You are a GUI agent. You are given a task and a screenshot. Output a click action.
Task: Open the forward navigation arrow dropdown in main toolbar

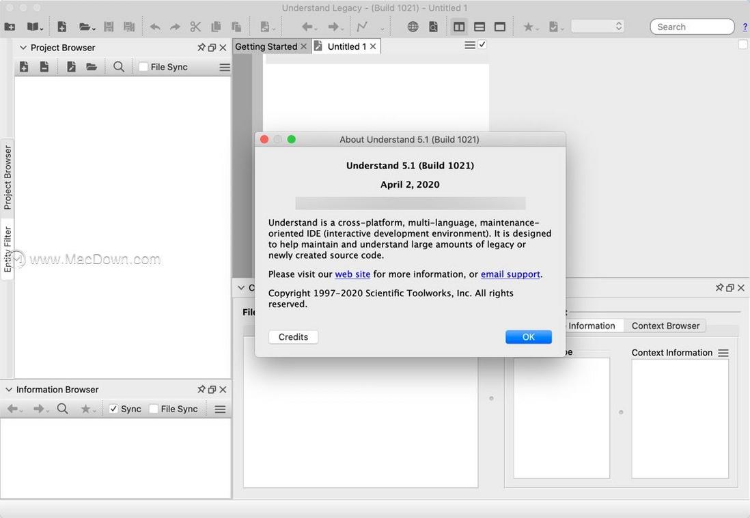[336, 27]
